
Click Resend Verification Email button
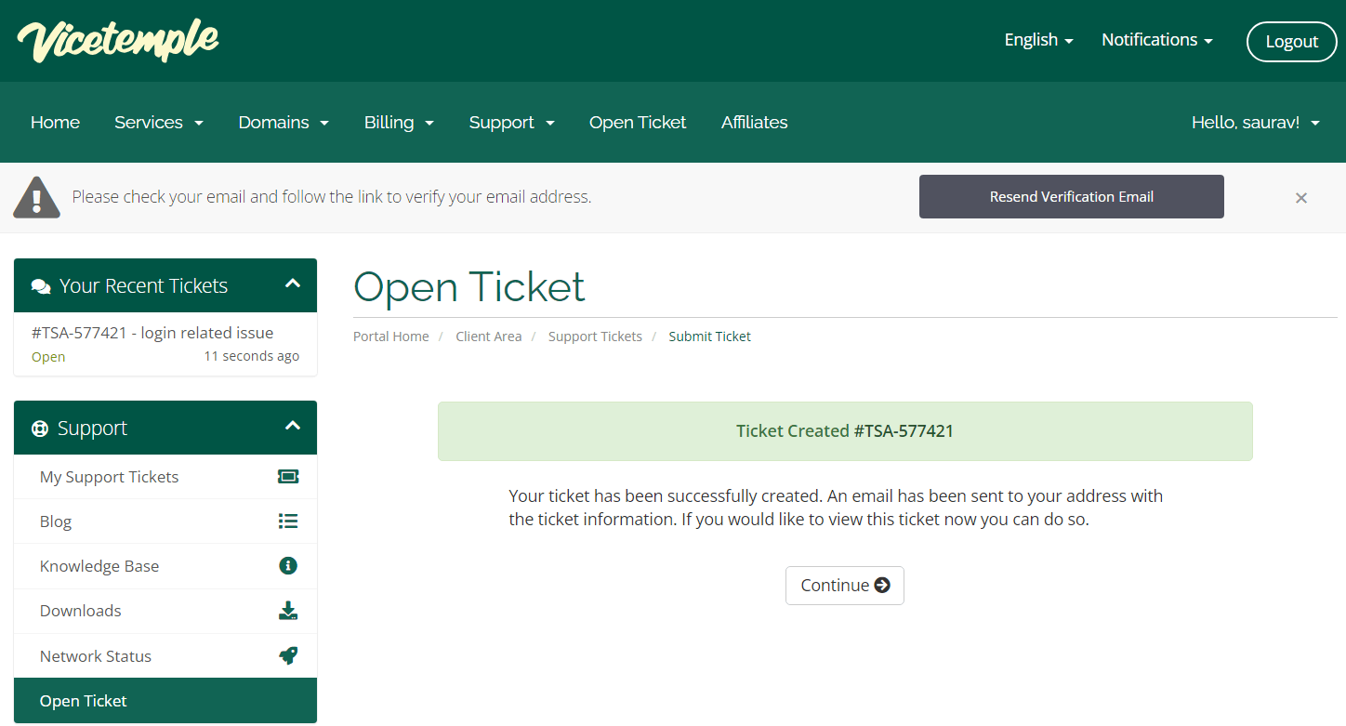(1071, 197)
